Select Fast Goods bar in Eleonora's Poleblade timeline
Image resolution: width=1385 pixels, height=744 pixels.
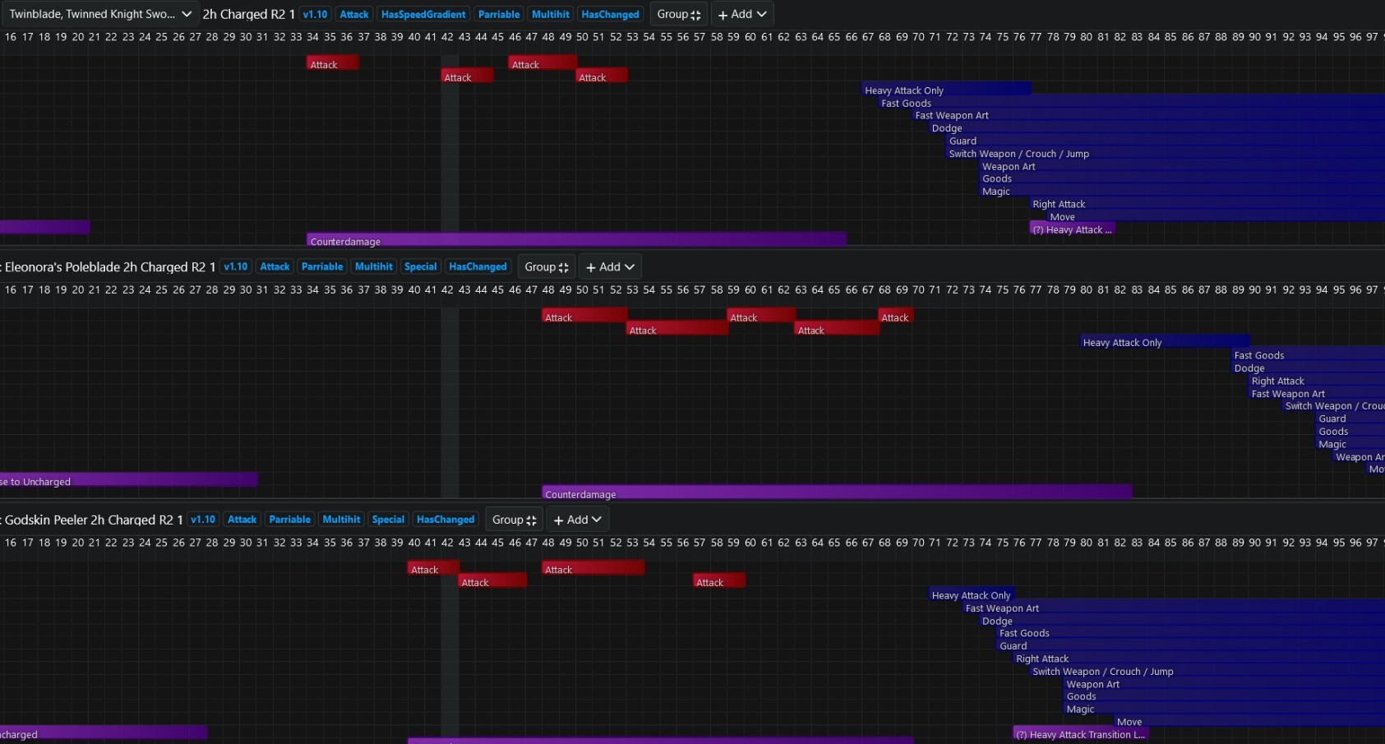[x=1309, y=355]
